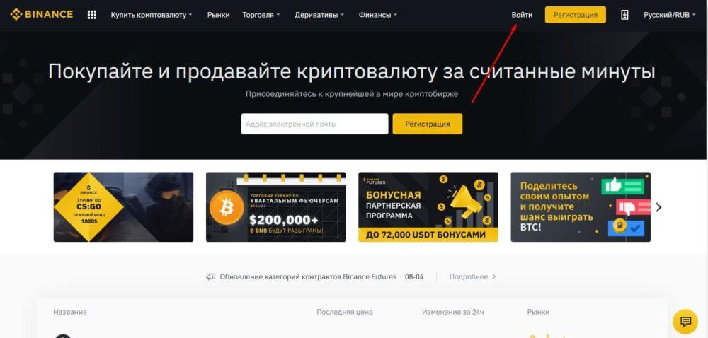Click Войти to log in
708x338 pixels.
coord(522,15)
